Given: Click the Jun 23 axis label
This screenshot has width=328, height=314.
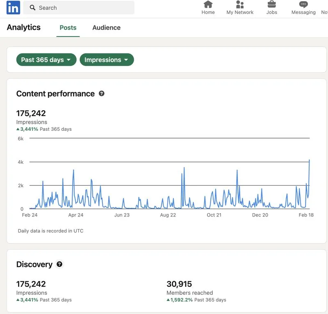Looking at the screenshot, I should click(122, 215).
